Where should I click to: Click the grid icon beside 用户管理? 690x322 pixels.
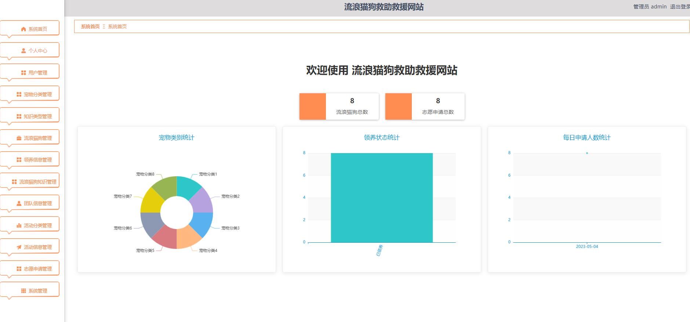[23, 73]
